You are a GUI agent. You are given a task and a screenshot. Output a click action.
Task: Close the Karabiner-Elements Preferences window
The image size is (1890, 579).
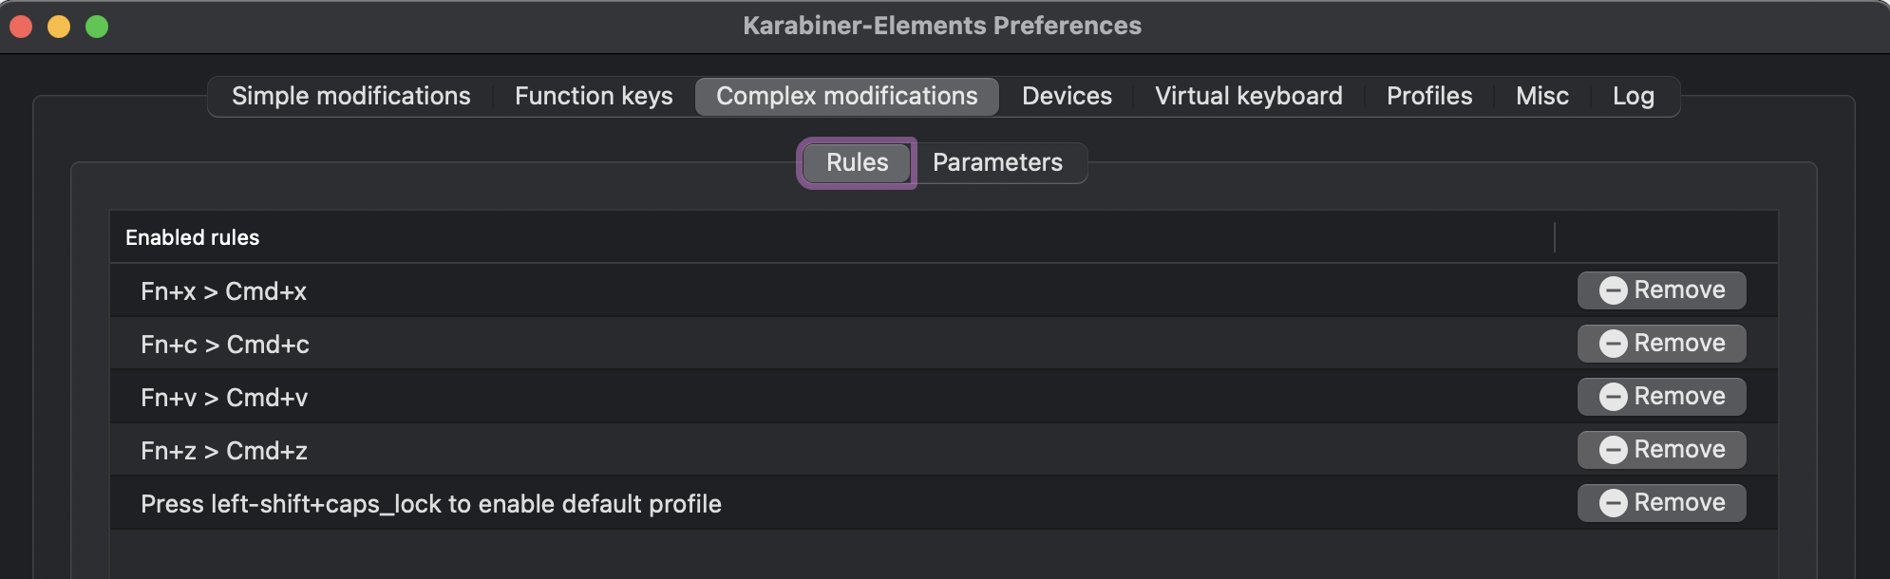point(21,27)
